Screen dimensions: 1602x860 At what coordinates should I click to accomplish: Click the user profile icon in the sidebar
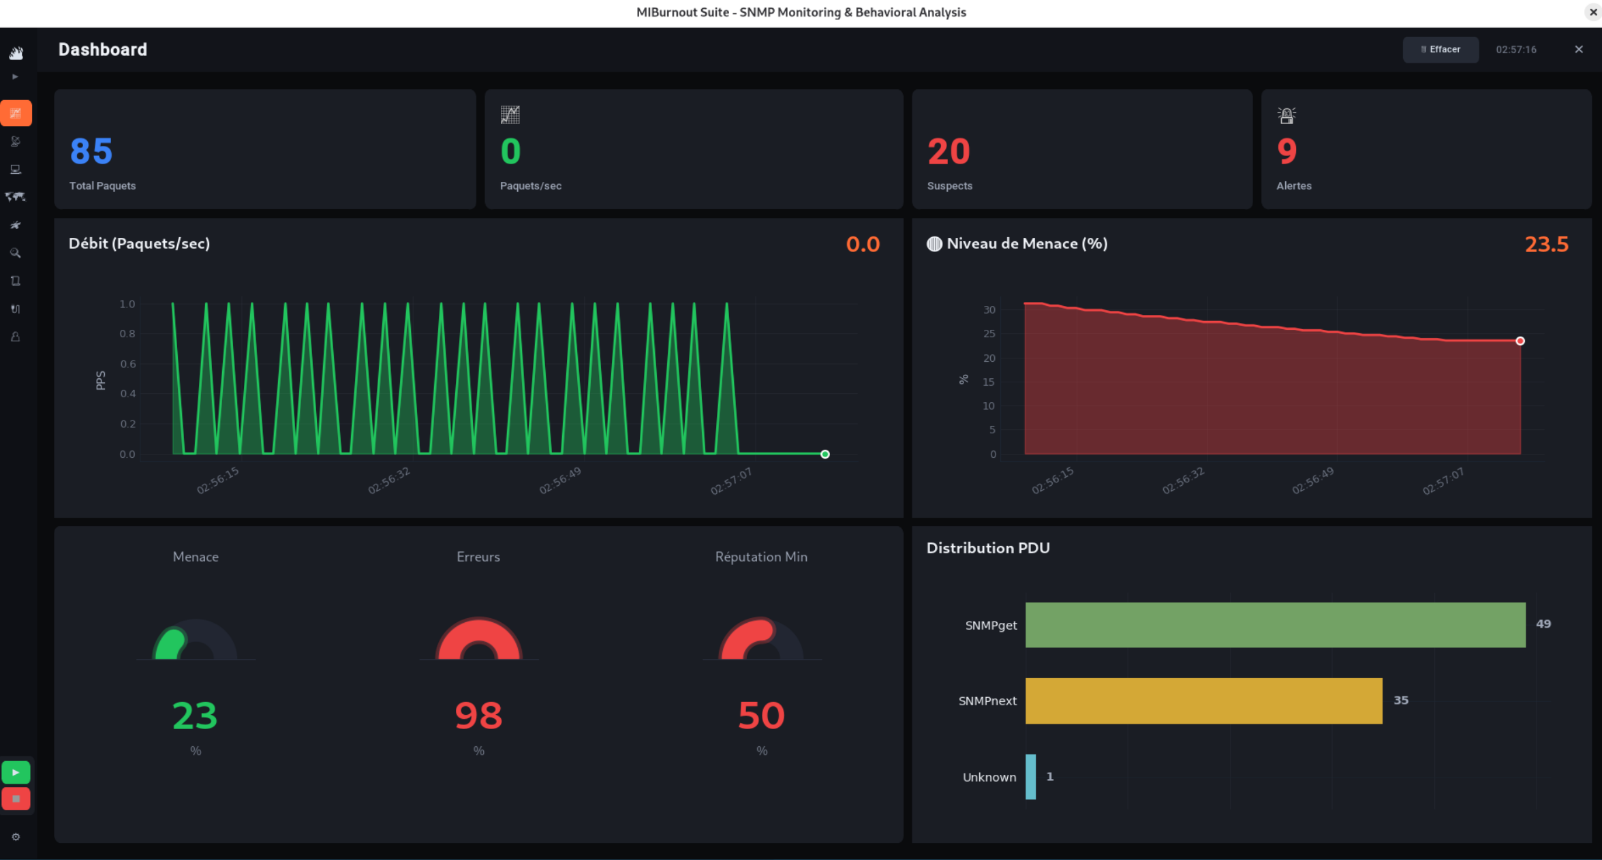pos(16,337)
